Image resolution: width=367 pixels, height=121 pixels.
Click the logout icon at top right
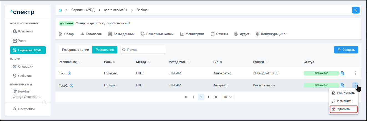tap(356, 10)
